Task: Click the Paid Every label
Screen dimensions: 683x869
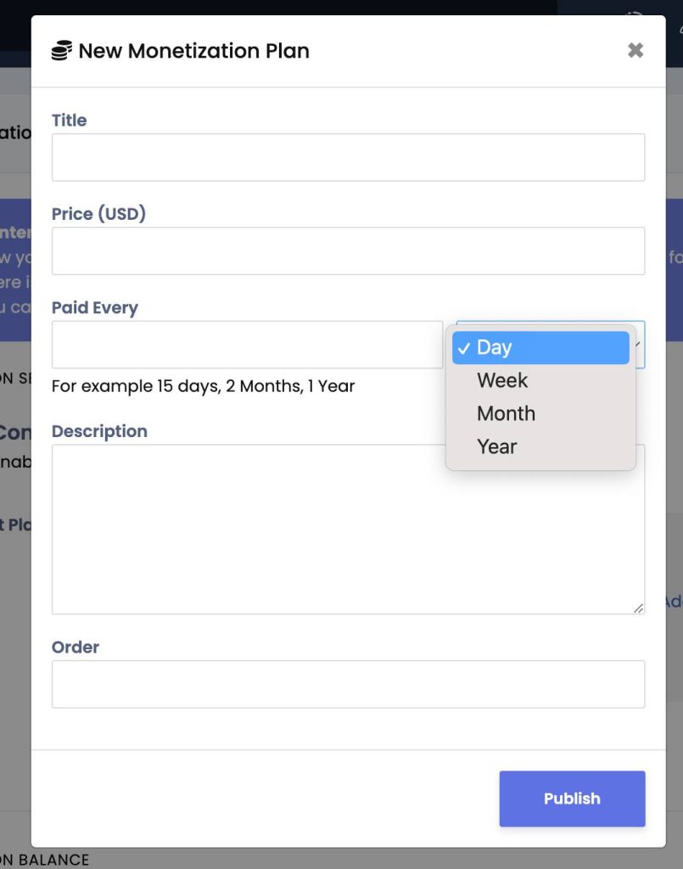Action: [x=95, y=307]
